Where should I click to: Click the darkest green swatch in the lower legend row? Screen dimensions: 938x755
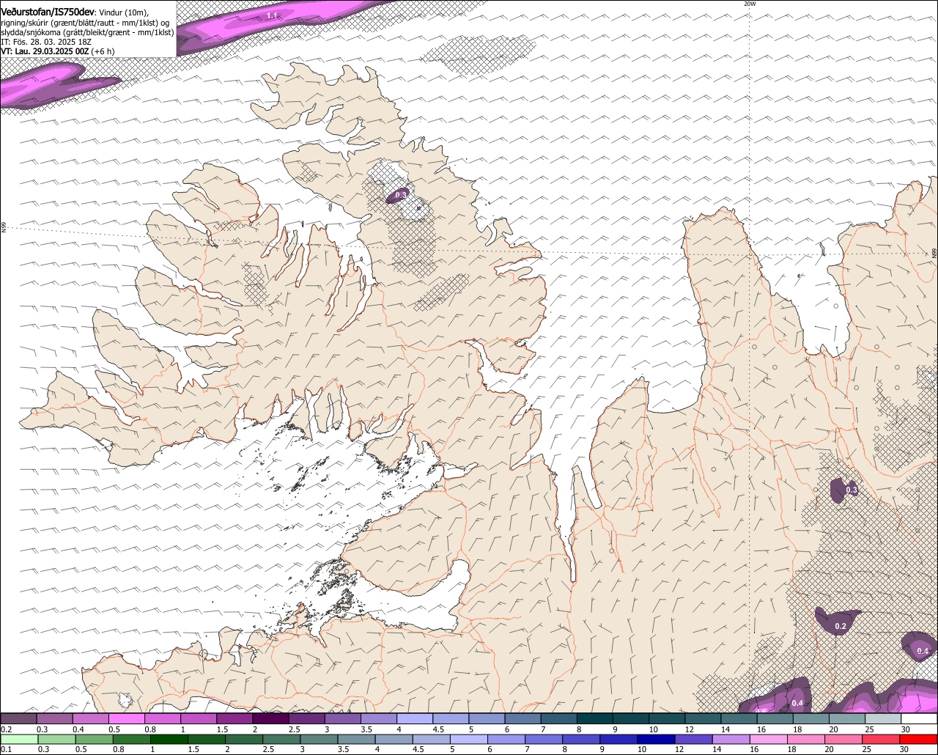169,739
